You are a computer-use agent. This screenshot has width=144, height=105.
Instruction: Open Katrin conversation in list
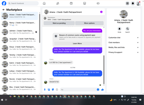[x=19, y=64]
